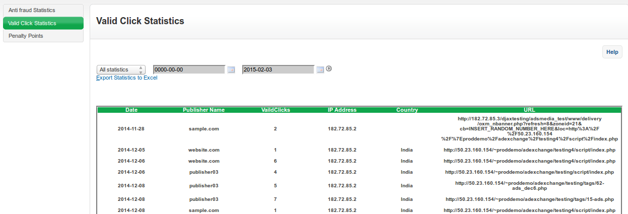
Task: Select Valid Click Statistics in sidebar
Action: point(43,23)
